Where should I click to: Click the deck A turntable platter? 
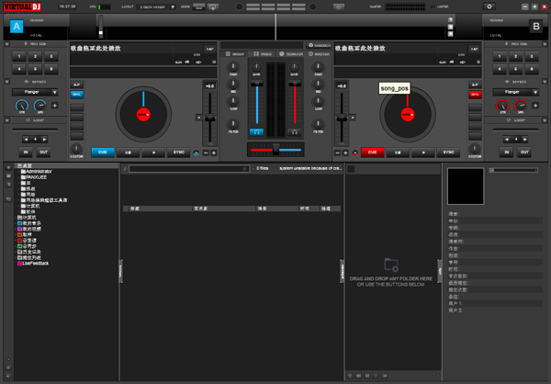coord(142,113)
